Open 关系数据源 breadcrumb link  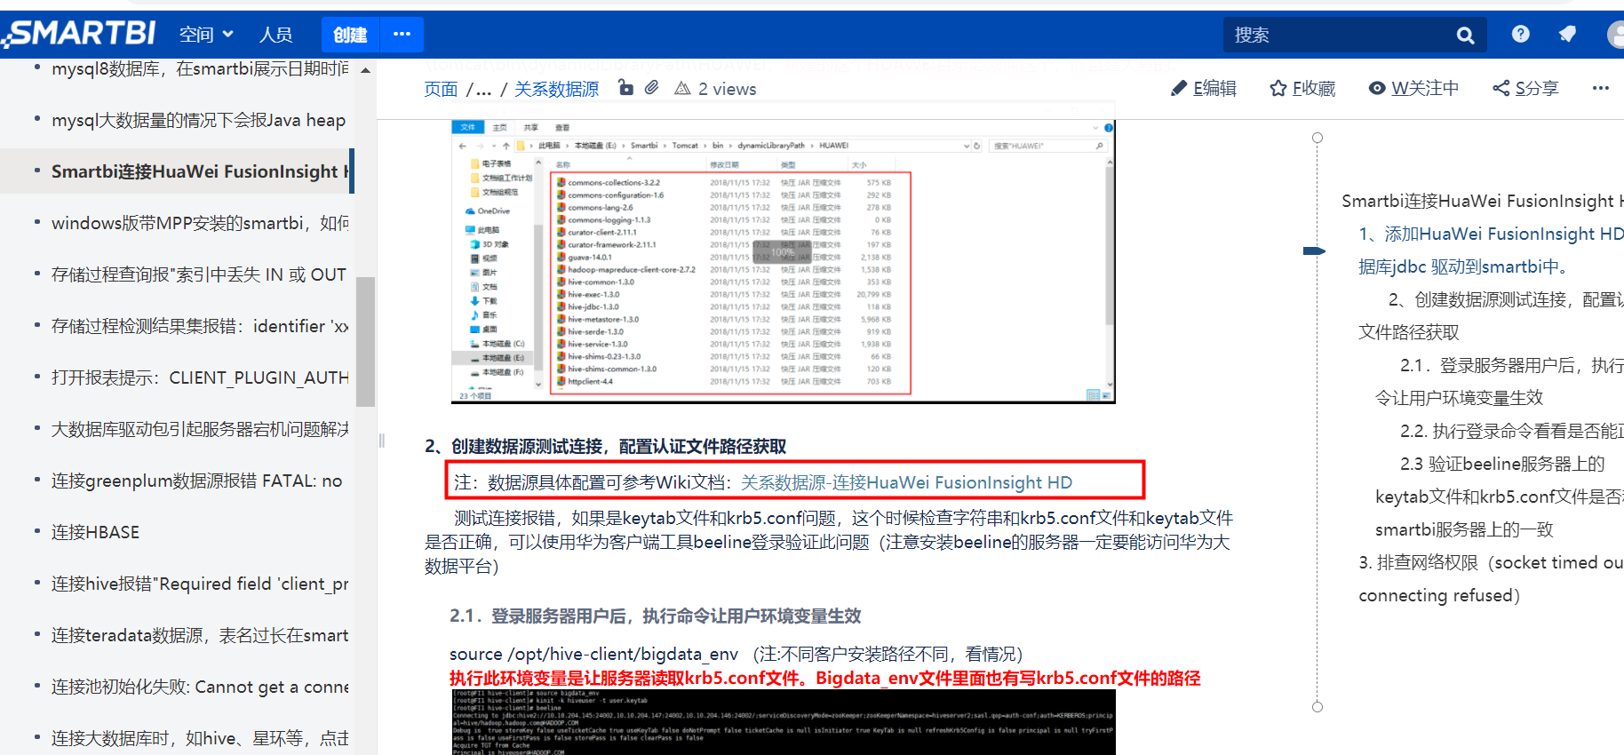point(557,89)
